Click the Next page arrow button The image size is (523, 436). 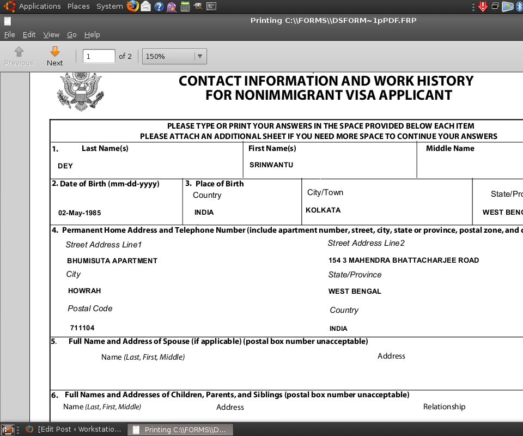click(54, 56)
